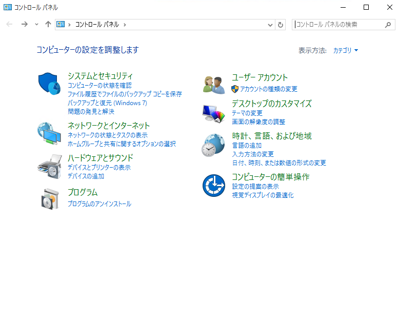This screenshot has height=324, width=398.
Task: Select テーマの変更 link
Action: [247, 113]
